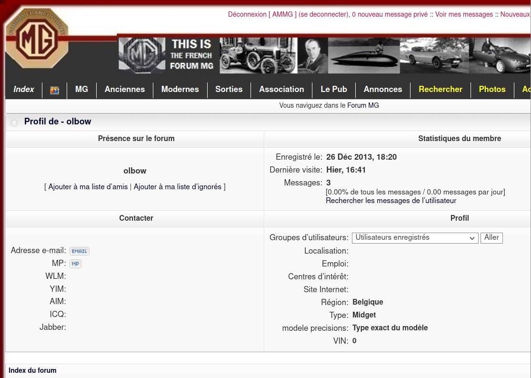The image size is (531, 378).
Task: Click the chrome MG badge in banner
Action: click(x=142, y=55)
